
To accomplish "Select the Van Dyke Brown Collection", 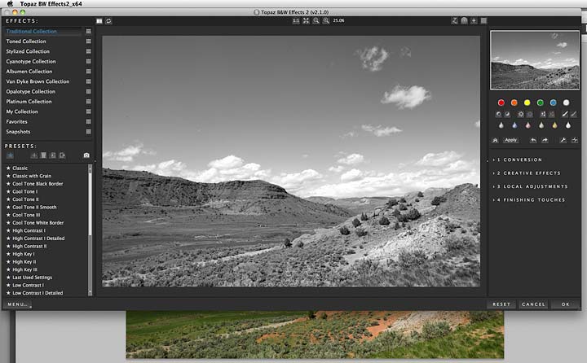I will (38, 81).
